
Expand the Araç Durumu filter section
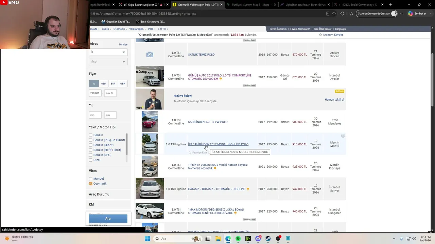click(99, 195)
